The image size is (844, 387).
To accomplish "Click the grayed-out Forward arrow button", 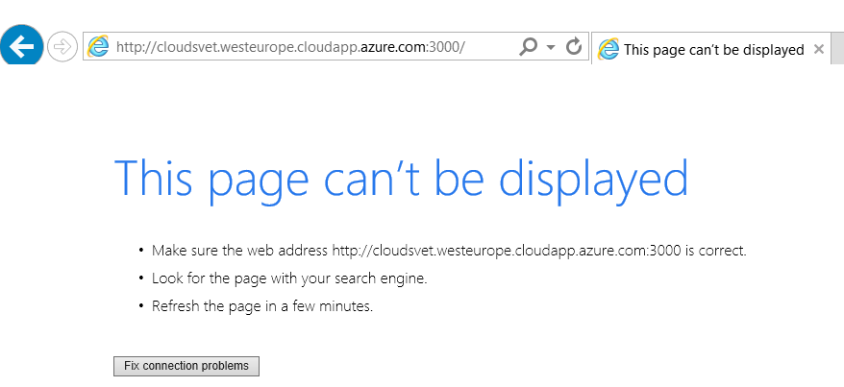I will click(x=62, y=47).
